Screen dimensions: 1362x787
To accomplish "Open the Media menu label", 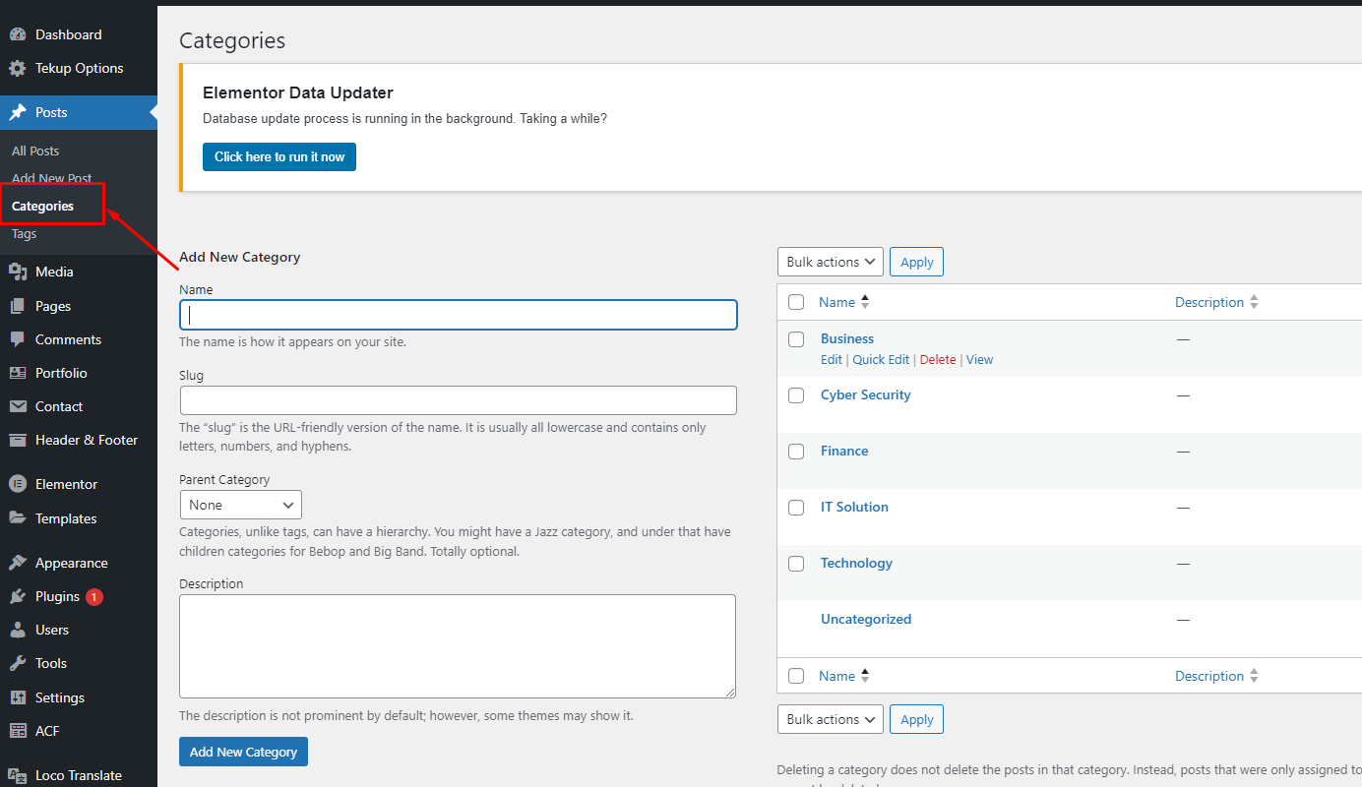I will point(54,272).
